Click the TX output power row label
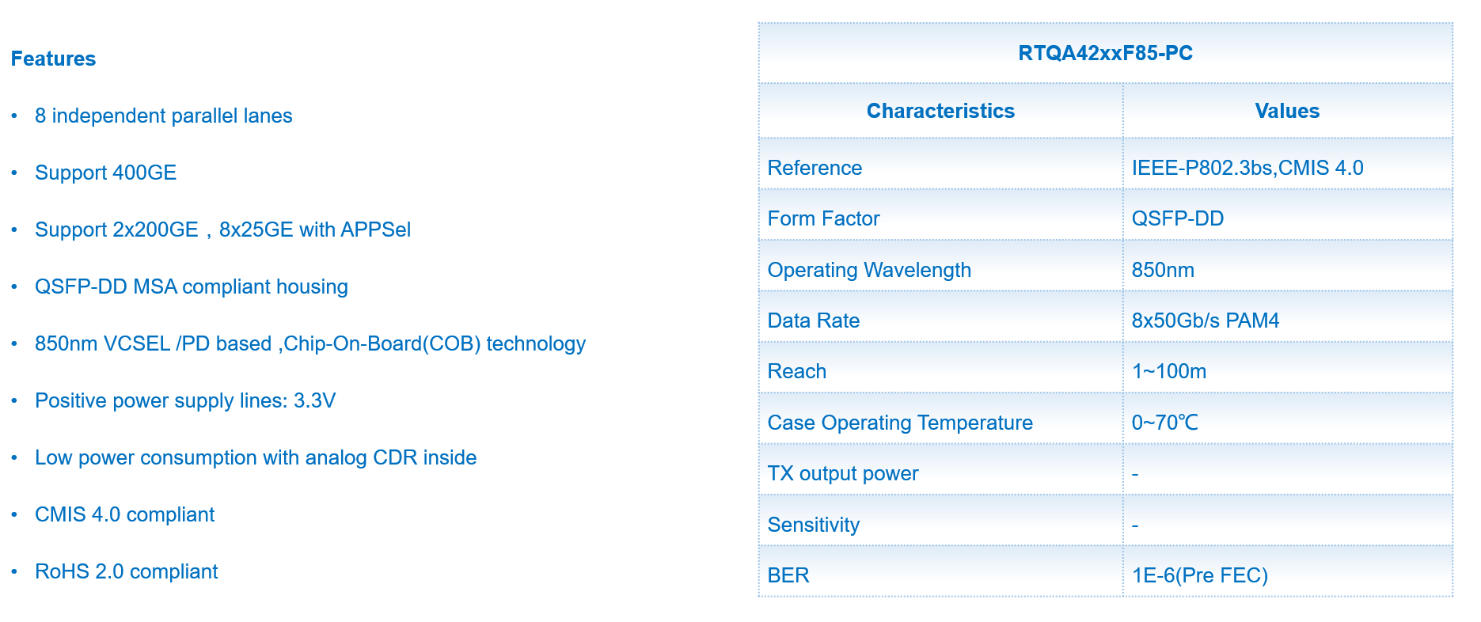 (x=842, y=473)
